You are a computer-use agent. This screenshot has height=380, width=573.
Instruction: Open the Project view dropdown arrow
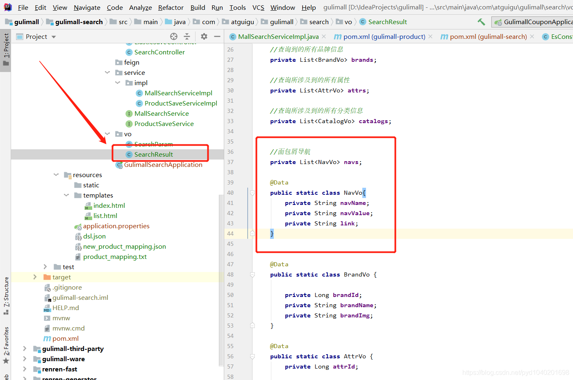[x=54, y=37]
